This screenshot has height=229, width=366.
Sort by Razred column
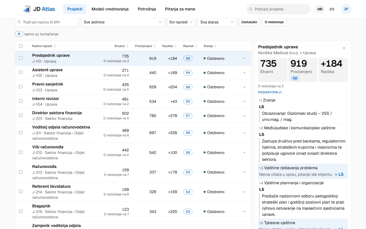coord(190,46)
